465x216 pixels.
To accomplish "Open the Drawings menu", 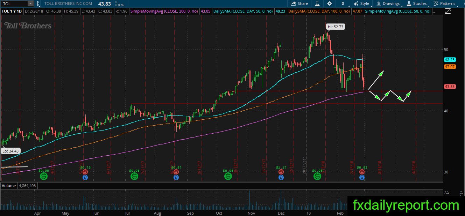I will coord(388,3).
